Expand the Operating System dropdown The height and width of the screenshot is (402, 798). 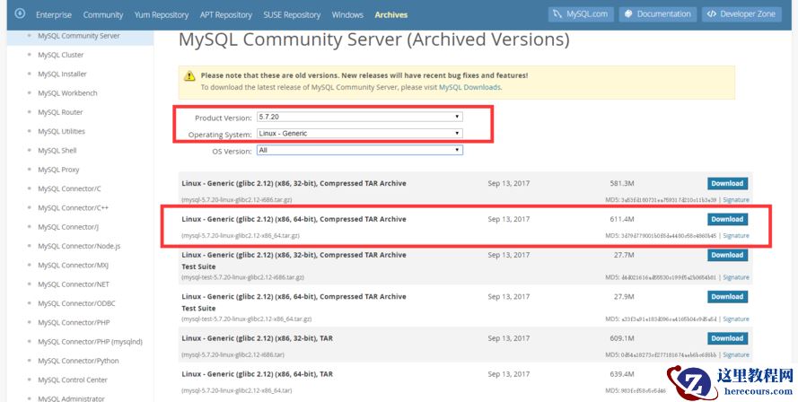point(359,134)
